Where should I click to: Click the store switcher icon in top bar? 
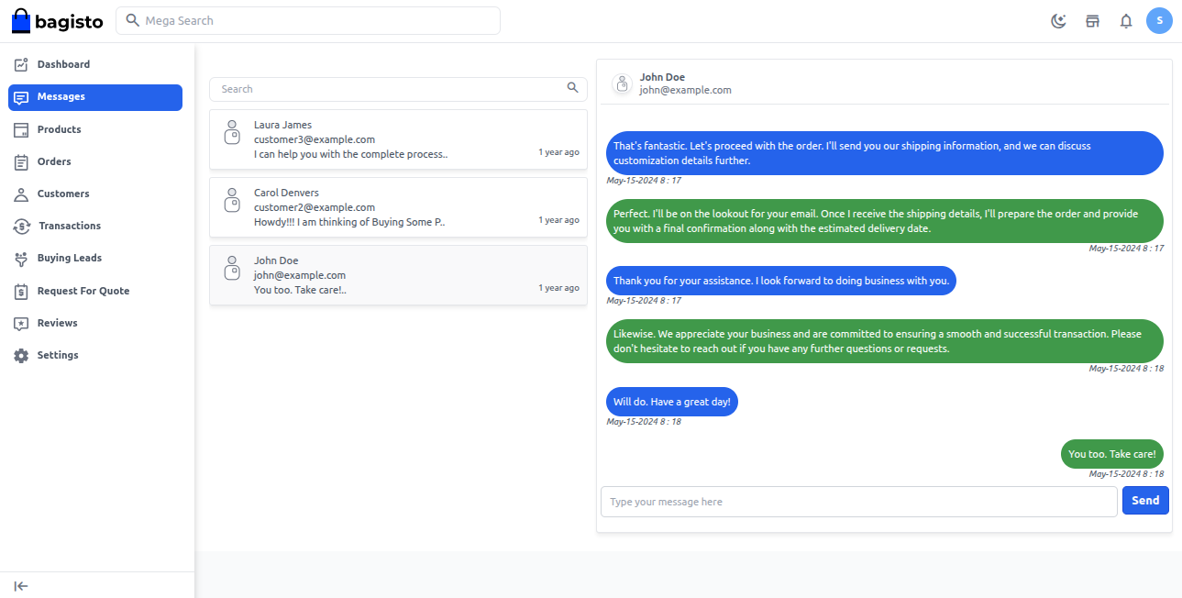[x=1091, y=20]
